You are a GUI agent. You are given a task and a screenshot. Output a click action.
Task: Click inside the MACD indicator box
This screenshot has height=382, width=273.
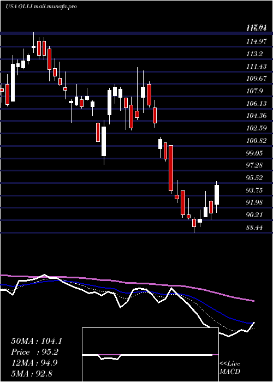[150, 355]
